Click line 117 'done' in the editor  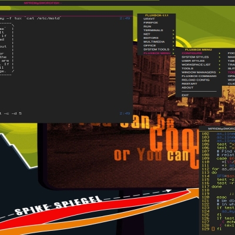click(x=217, y=187)
